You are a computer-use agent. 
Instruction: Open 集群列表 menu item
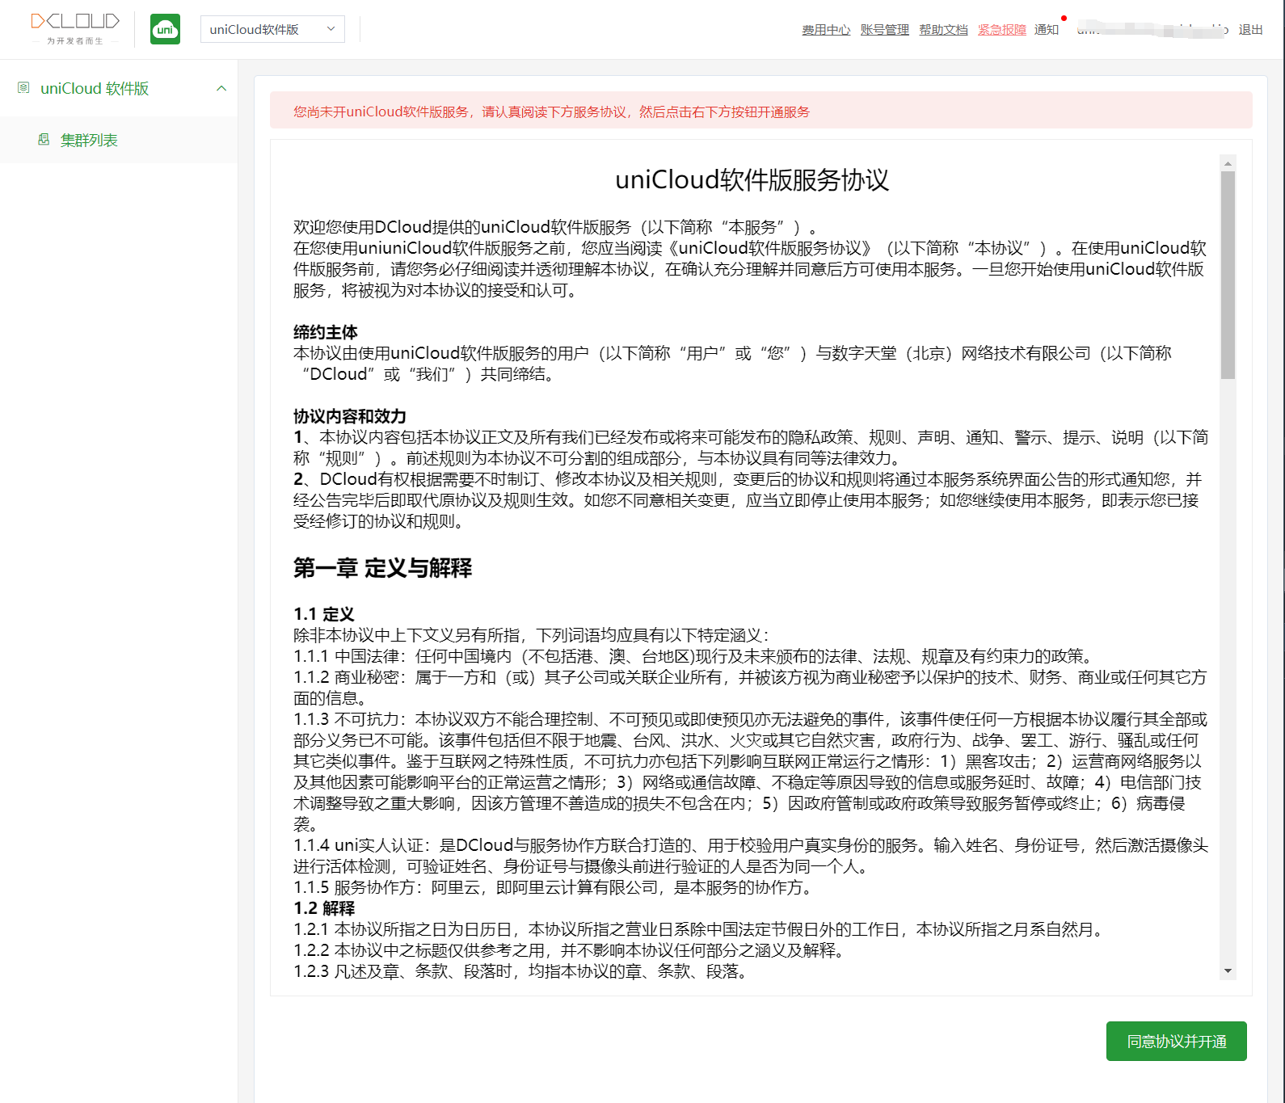[x=119, y=140]
